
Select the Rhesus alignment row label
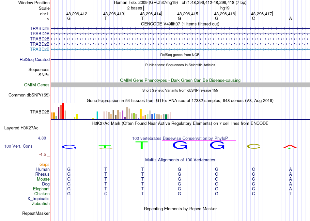42,174
